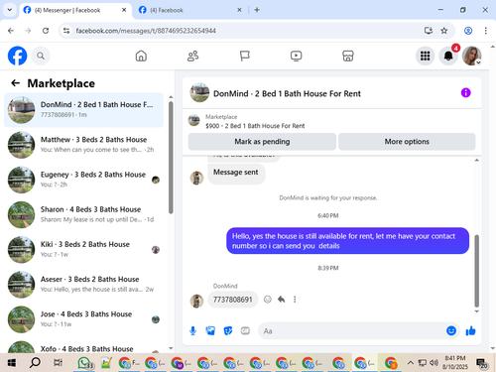Open Jose 4 Beds 3 Baths conversation
The height and width of the screenshot is (372, 496).
83,319
